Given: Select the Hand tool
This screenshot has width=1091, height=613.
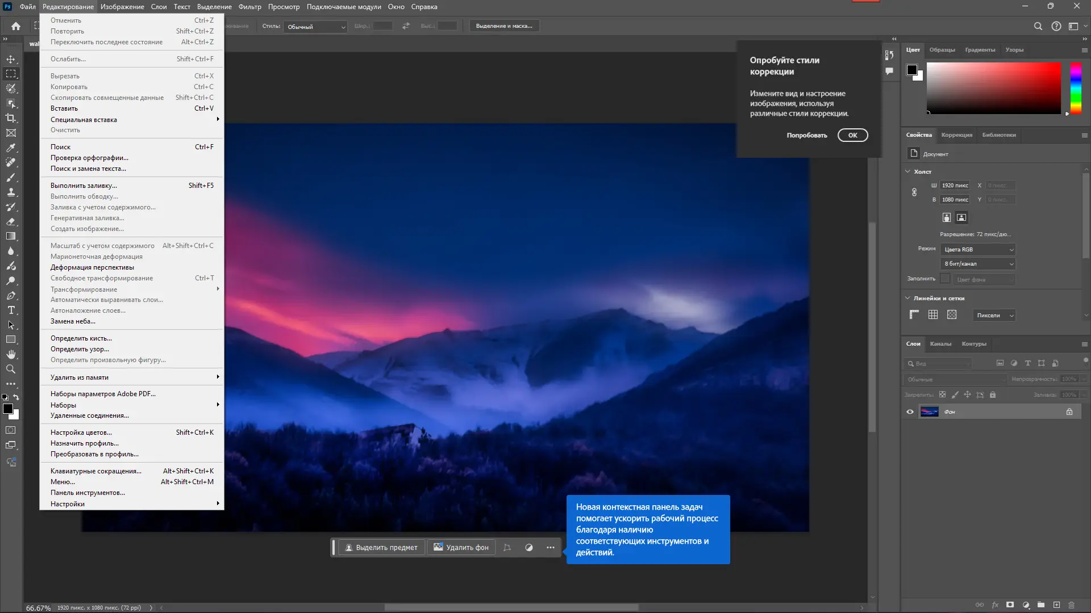Looking at the screenshot, I should click(11, 354).
